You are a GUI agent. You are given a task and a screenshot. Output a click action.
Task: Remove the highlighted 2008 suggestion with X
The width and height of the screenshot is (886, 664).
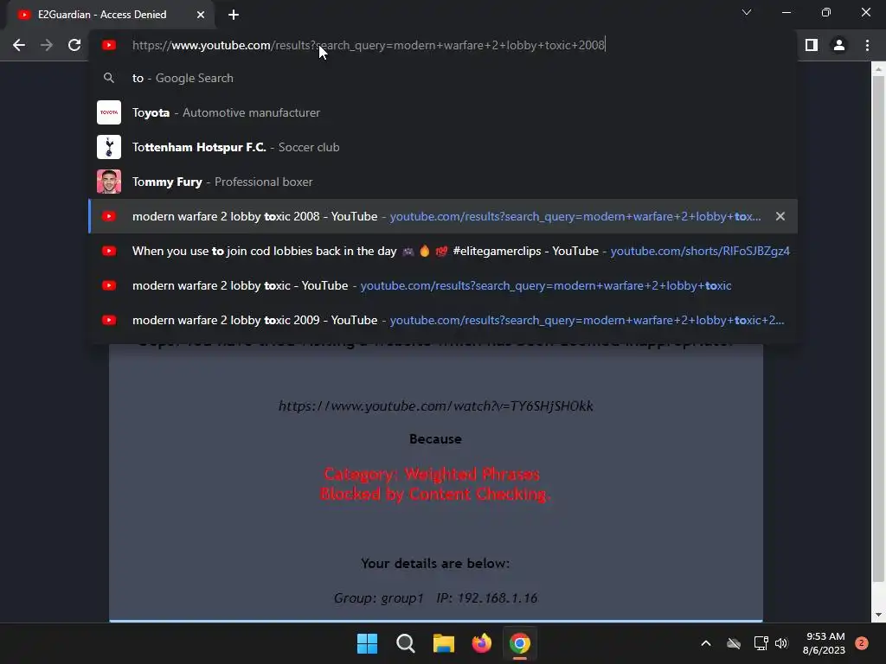(x=780, y=216)
